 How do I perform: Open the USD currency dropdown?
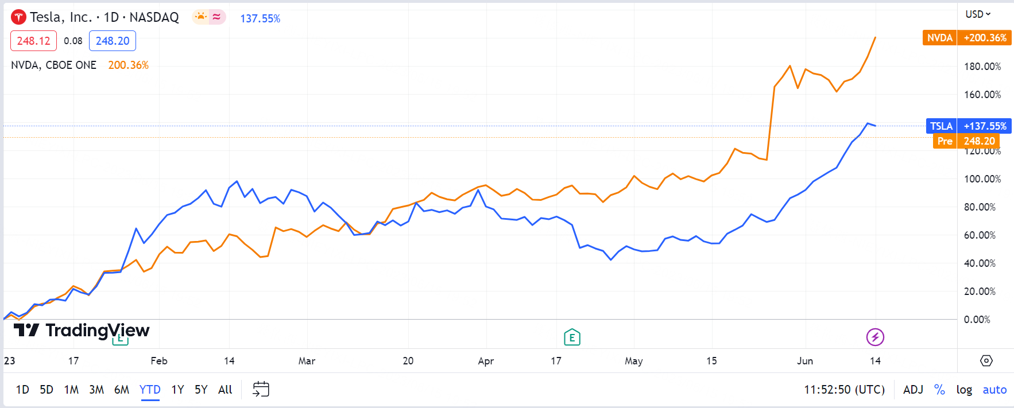tap(978, 14)
